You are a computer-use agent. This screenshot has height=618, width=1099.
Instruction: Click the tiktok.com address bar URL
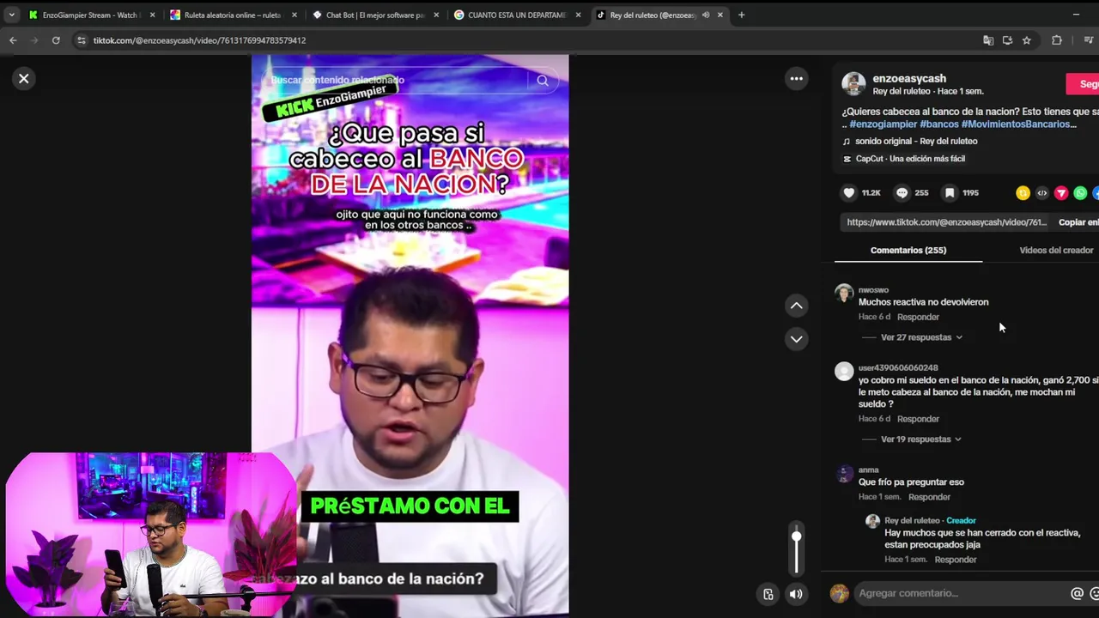tap(199, 40)
